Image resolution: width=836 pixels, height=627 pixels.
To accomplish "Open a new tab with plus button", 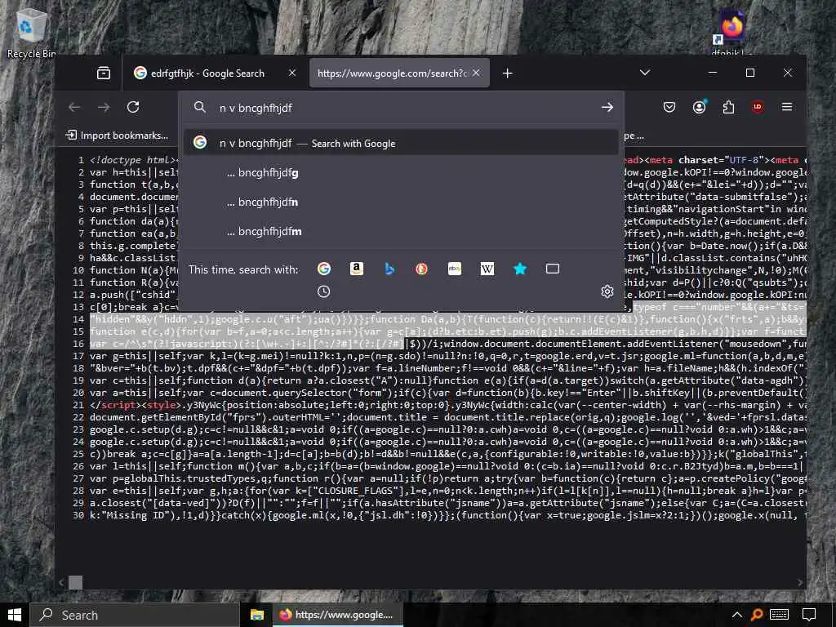I will tap(508, 73).
